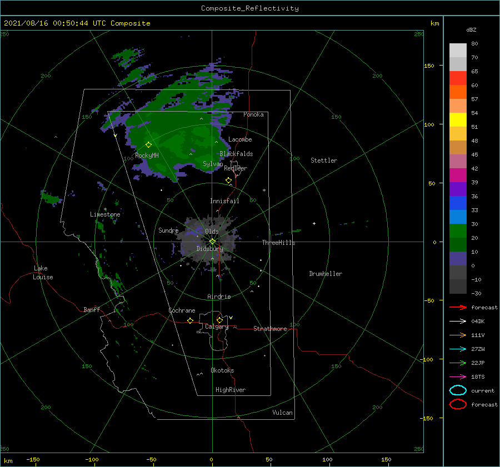Image resolution: width=500 pixels, height=467 pixels.
Task: Click the blue 33-36 dBZ swatch
Action: pos(458,203)
